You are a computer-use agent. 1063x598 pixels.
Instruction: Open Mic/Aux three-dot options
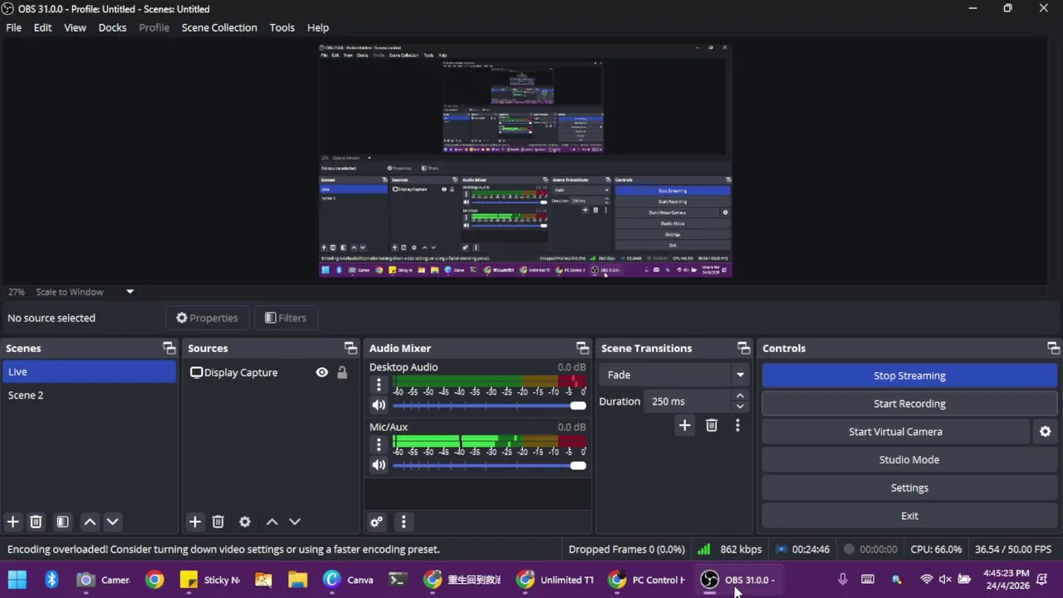click(379, 444)
